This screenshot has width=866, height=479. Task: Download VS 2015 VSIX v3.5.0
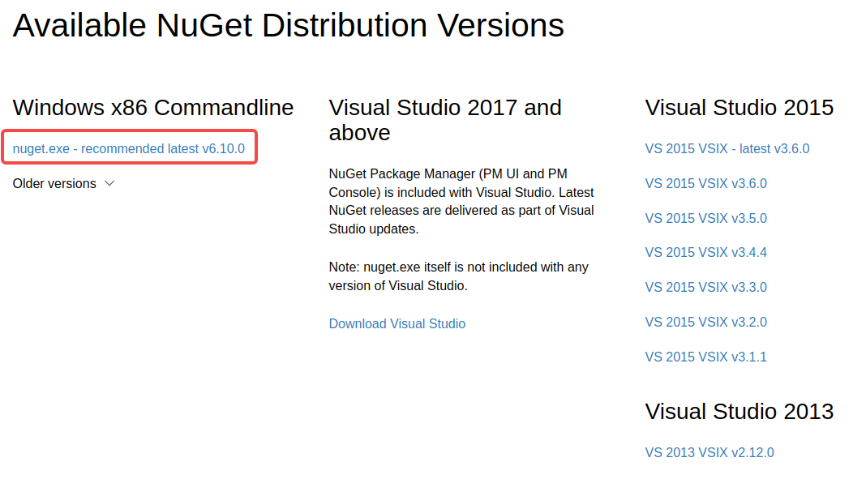click(705, 219)
